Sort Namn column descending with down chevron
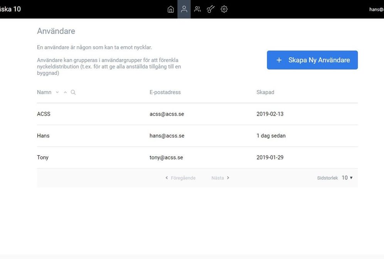384x259 pixels. point(57,92)
